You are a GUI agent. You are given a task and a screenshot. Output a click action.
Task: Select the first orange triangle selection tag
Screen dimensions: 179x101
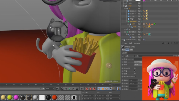click(x=149, y=24)
